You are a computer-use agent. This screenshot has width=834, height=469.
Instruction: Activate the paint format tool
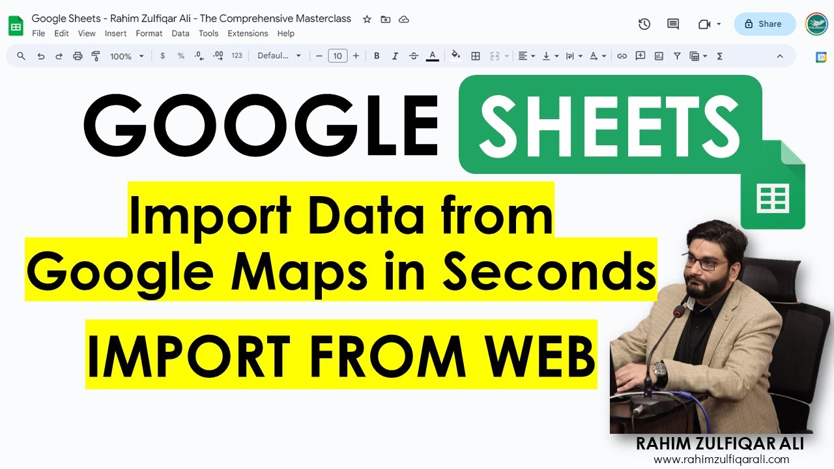click(x=96, y=56)
